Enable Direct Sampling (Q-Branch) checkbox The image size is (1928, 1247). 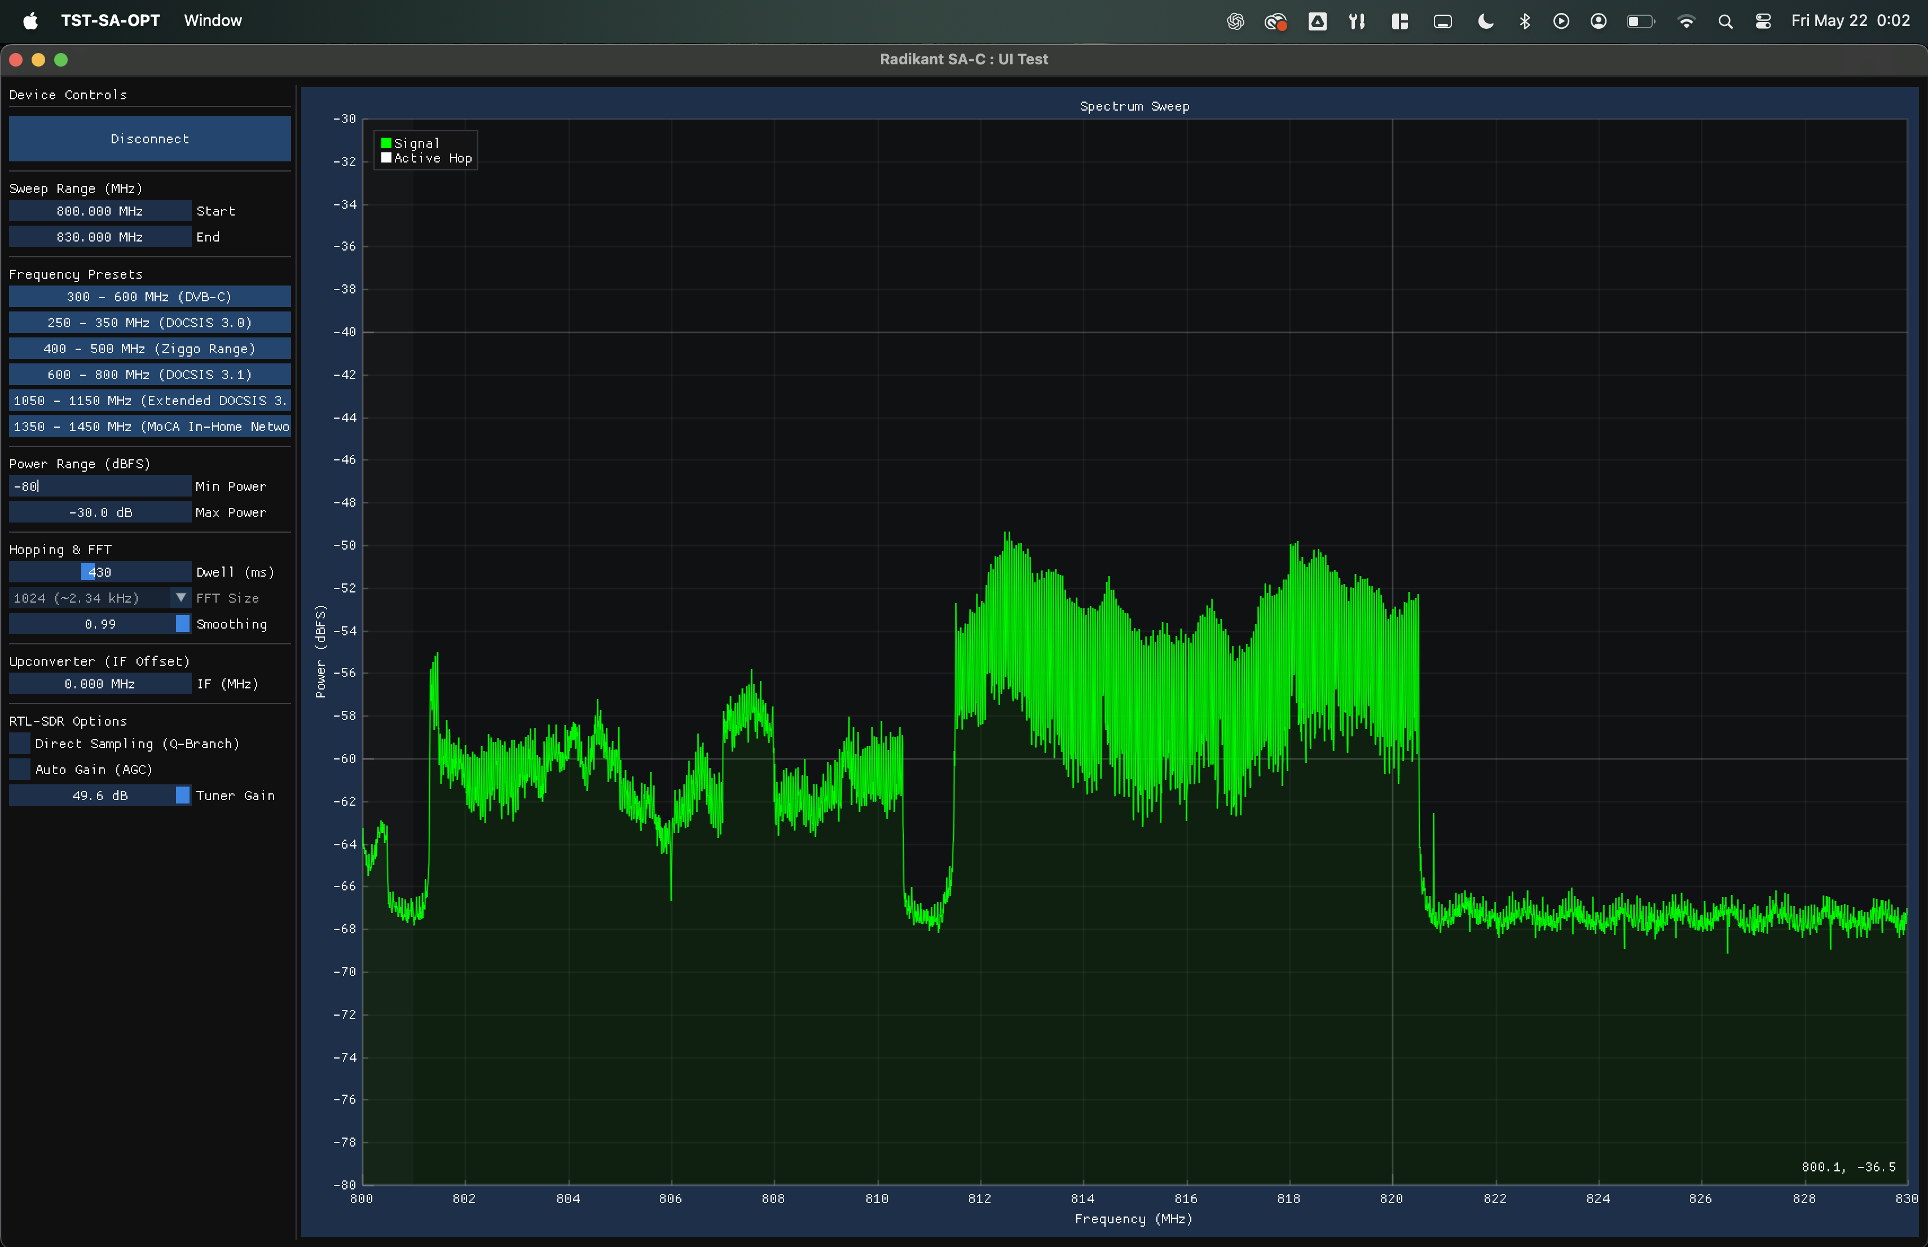pyautogui.click(x=19, y=743)
